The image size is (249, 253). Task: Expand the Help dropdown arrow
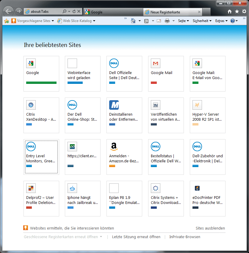[x=237, y=21]
